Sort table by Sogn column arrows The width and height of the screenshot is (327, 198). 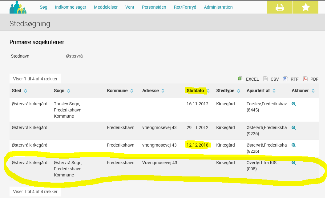coord(69,91)
